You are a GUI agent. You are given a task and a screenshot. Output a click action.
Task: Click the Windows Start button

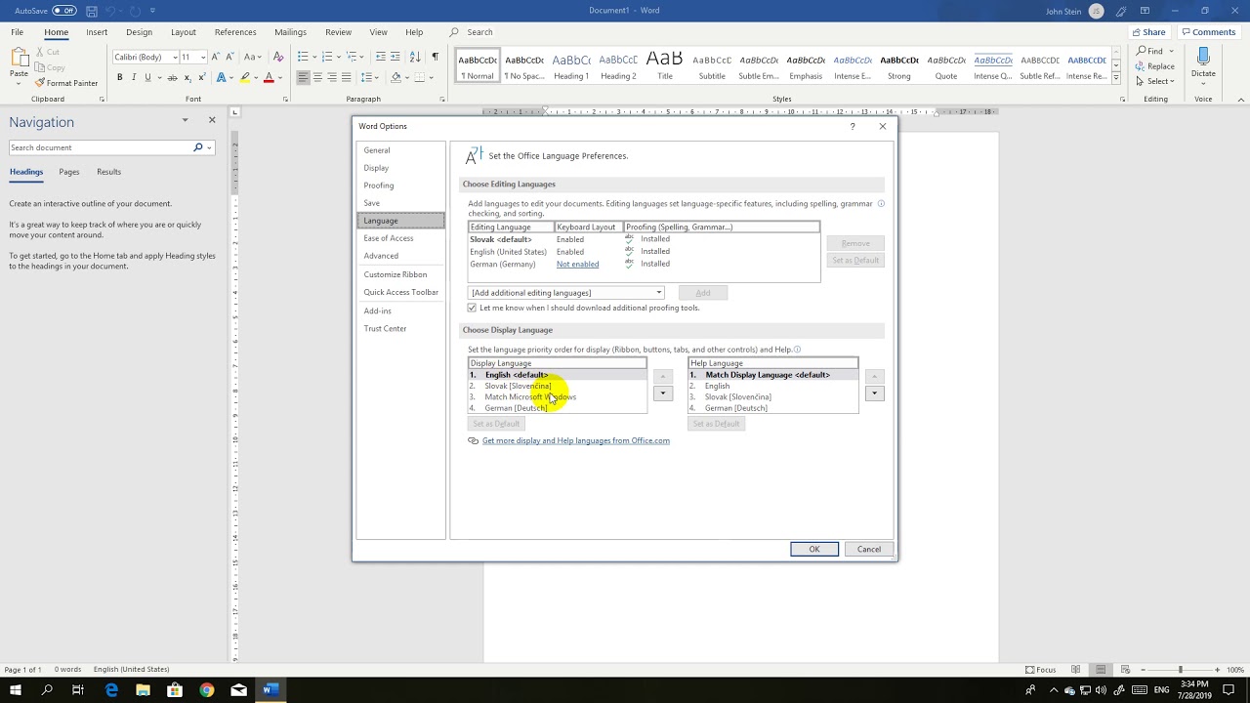coord(16,690)
